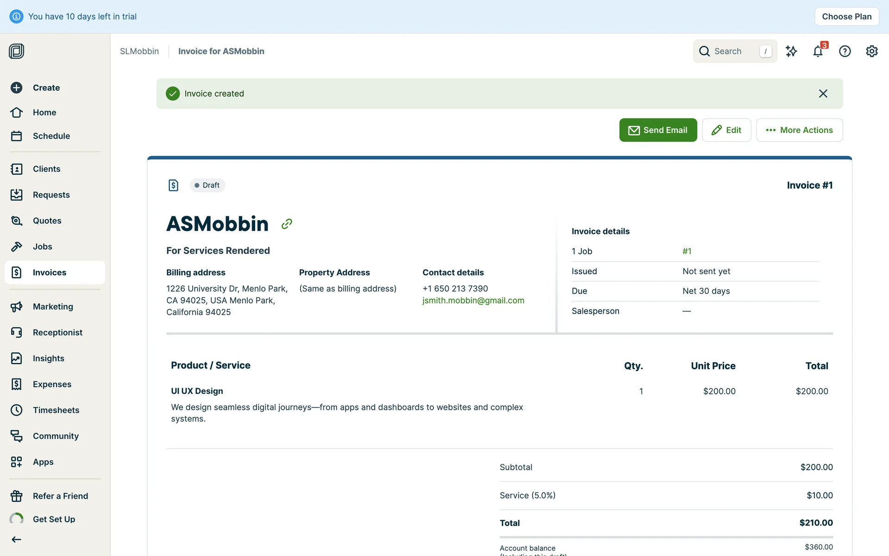
Task: Dismiss the Invoice created banner
Action: click(x=823, y=94)
